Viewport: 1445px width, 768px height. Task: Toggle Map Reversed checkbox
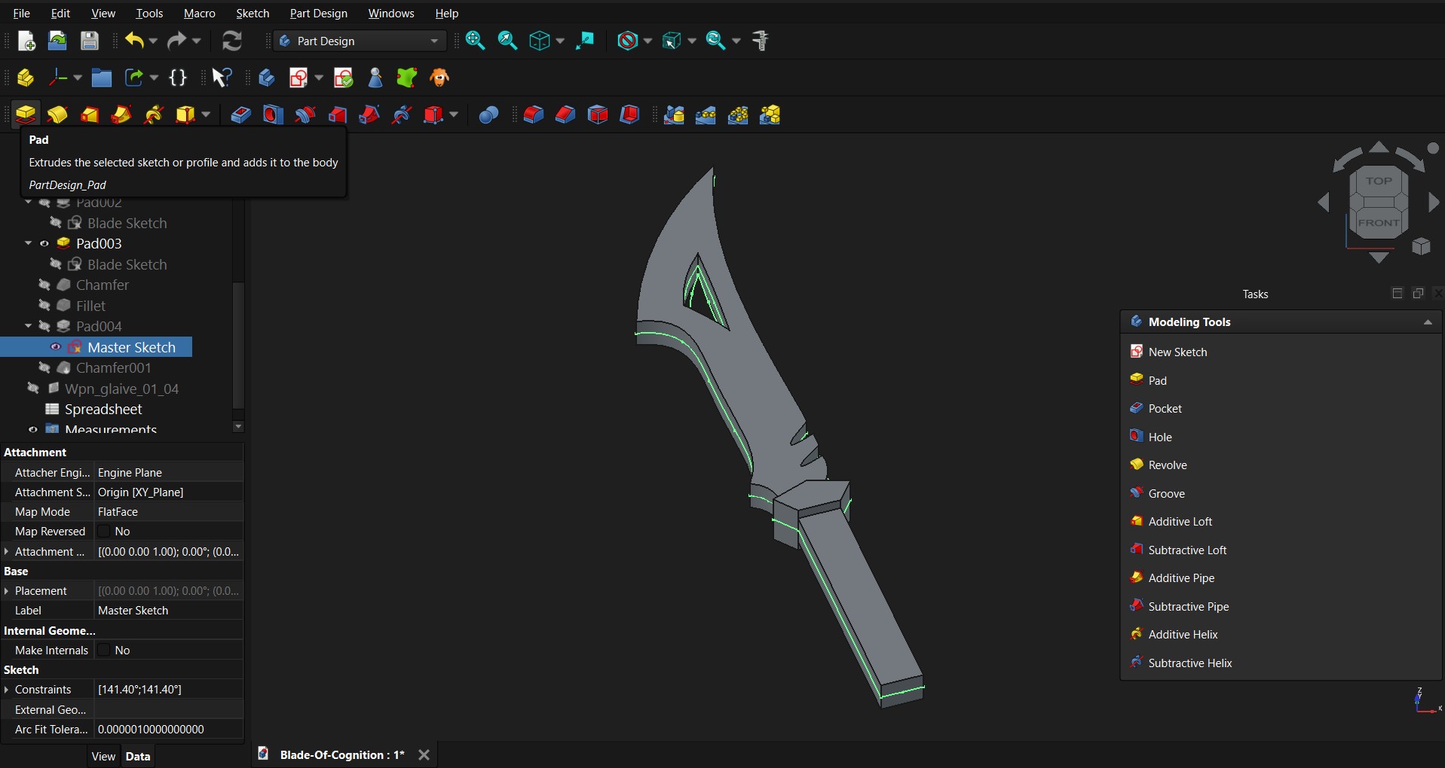pos(104,532)
